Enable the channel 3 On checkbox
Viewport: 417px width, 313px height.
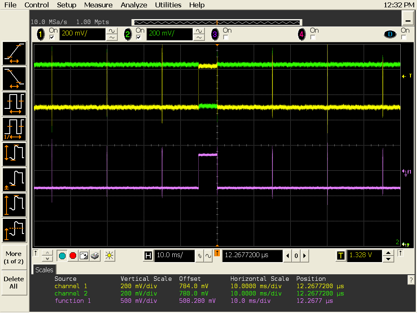pos(226,37)
